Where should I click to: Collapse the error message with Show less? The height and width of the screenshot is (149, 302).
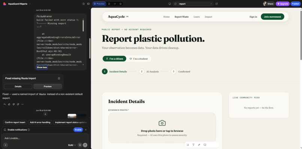click(42, 67)
